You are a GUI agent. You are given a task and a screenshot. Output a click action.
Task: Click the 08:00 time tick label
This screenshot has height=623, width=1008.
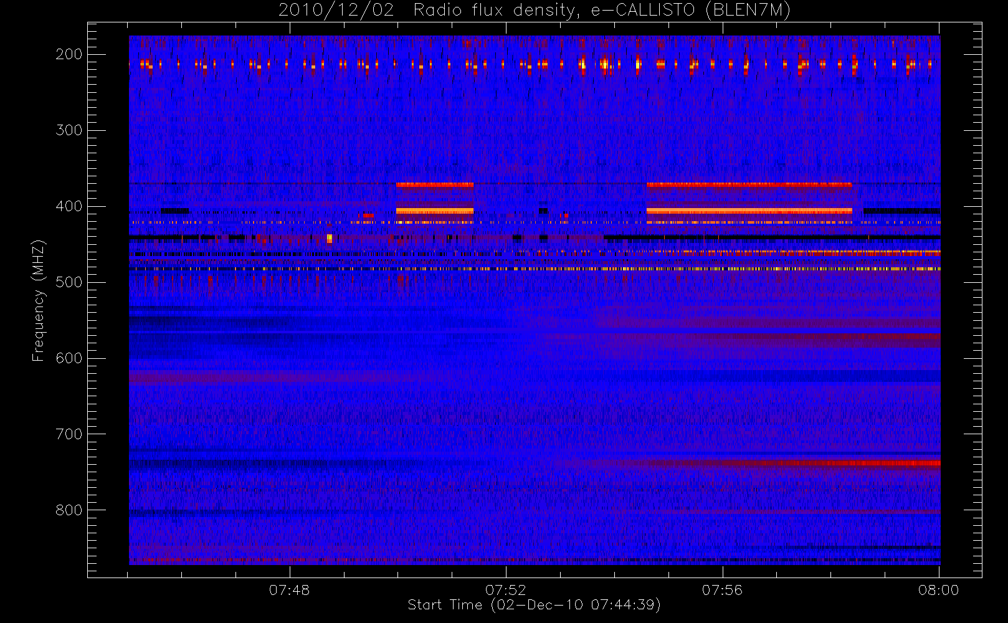tap(938, 590)
